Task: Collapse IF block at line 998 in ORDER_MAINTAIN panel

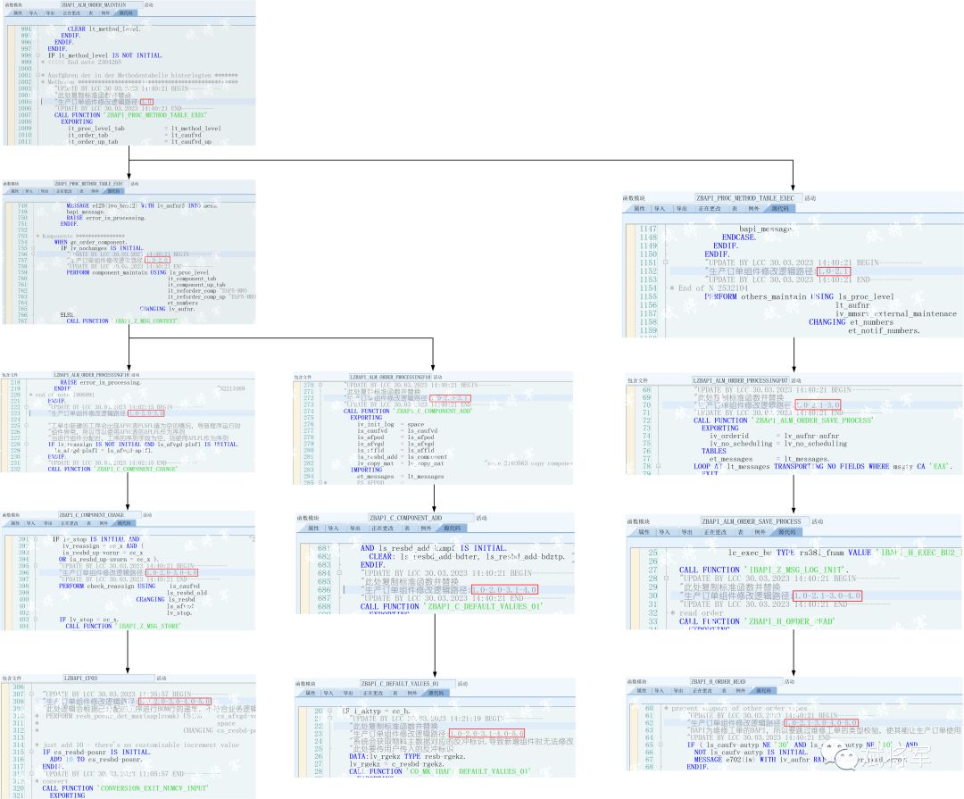Action: tap(37, 55)
